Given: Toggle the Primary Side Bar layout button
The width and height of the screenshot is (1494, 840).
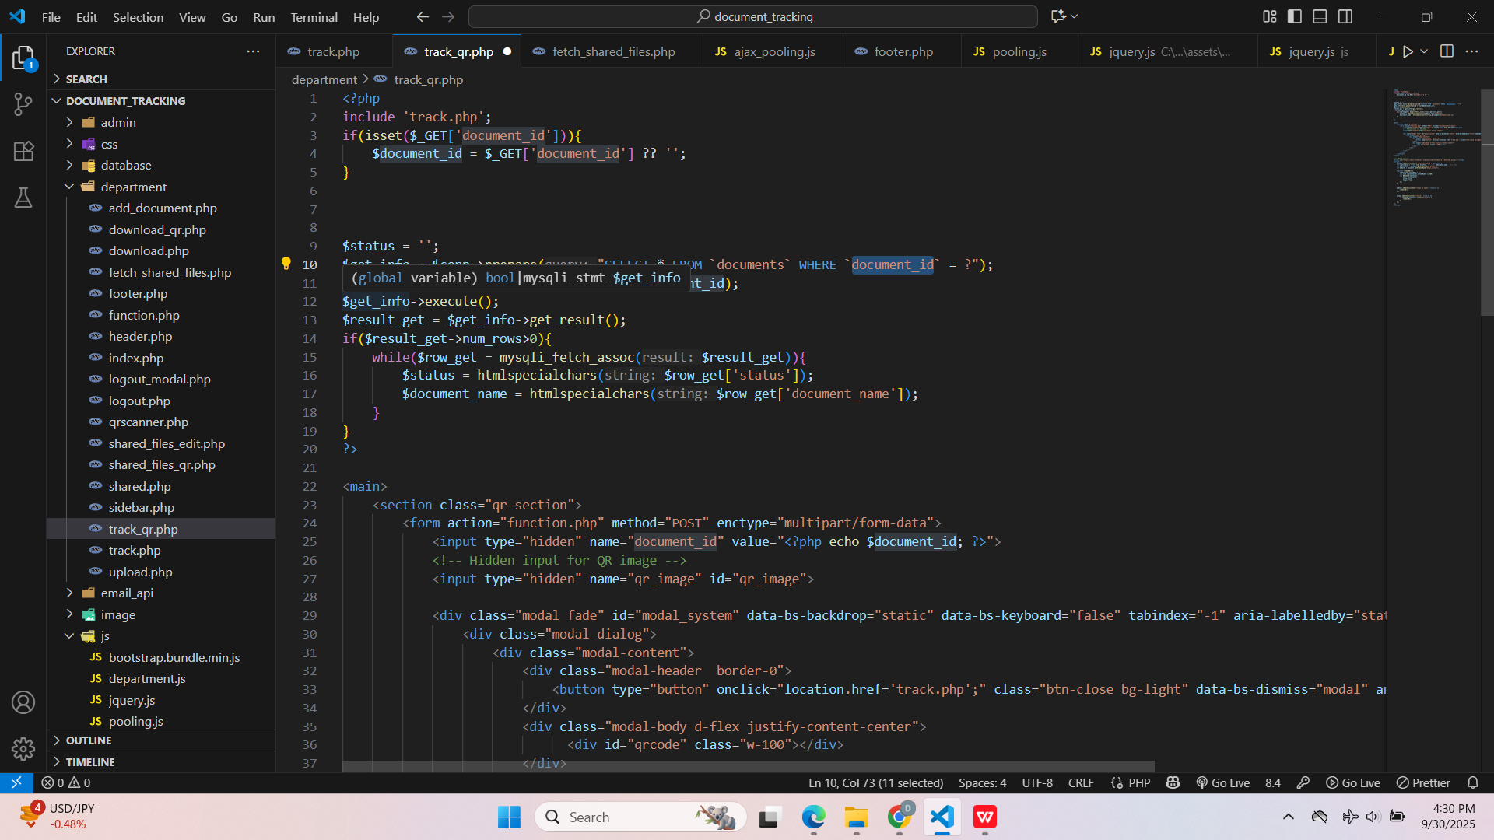Looking at the screenshot, I should (1295, 16).
